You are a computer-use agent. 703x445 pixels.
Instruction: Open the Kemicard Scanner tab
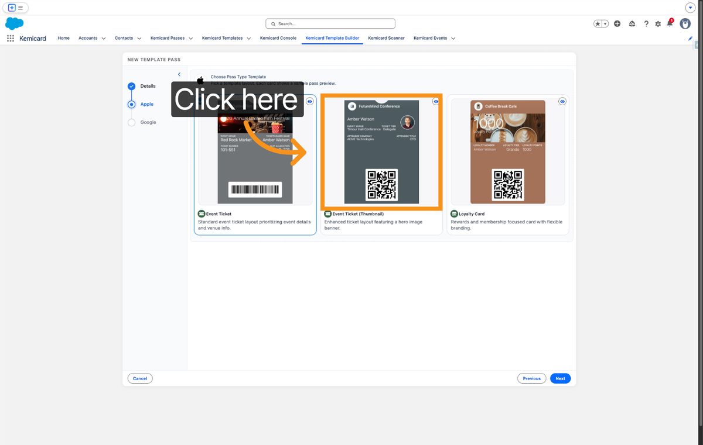point(386,38)
